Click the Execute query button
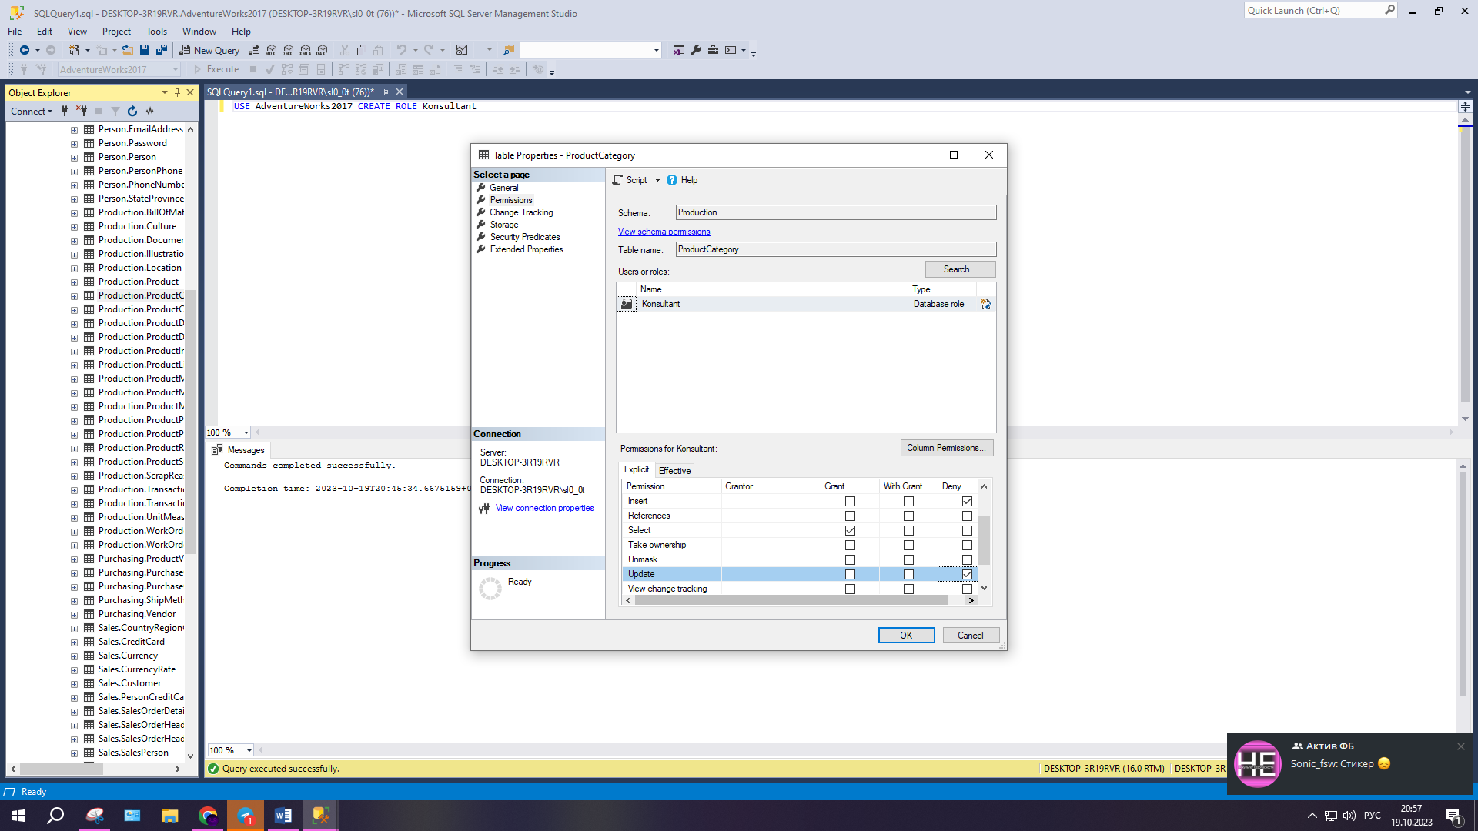 pos(216,69)
